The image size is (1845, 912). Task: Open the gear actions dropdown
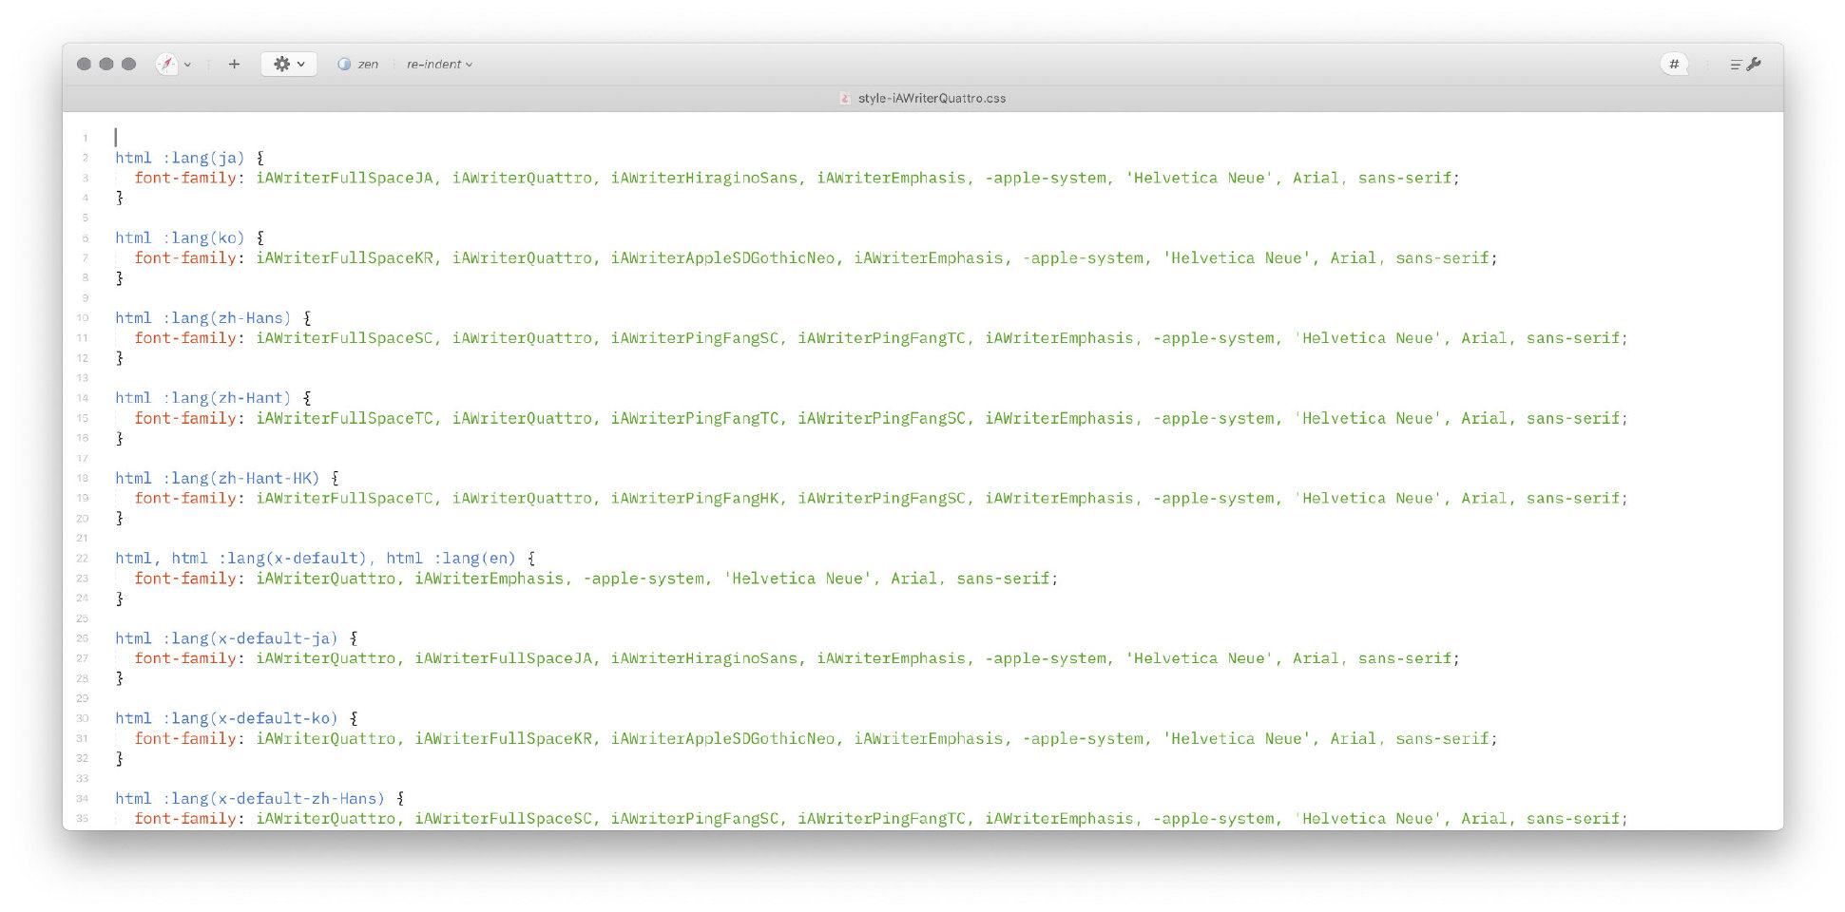289,64
